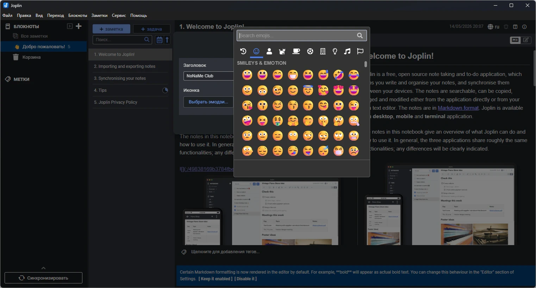Pick the face with medical mask emoji

point(338,151)
